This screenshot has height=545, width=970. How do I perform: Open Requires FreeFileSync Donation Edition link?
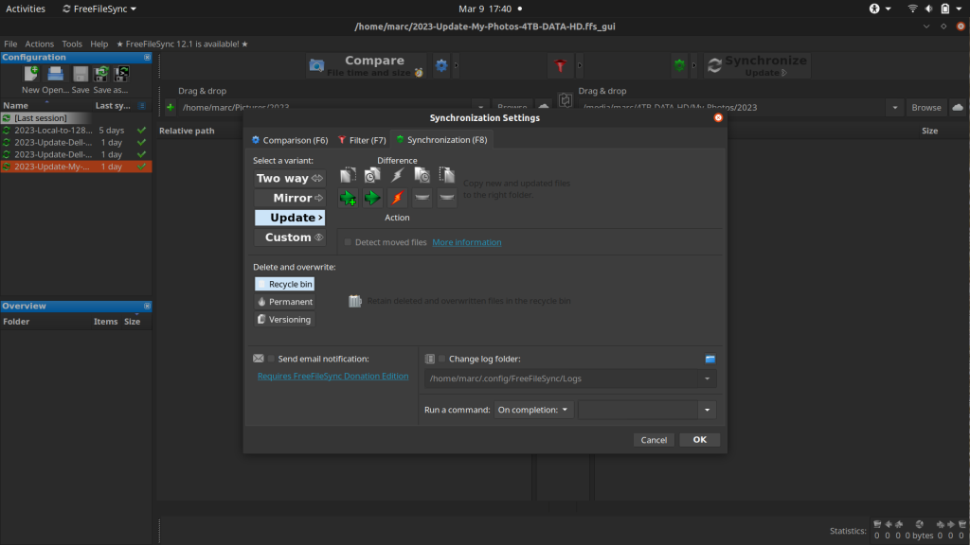coord(332,377)
